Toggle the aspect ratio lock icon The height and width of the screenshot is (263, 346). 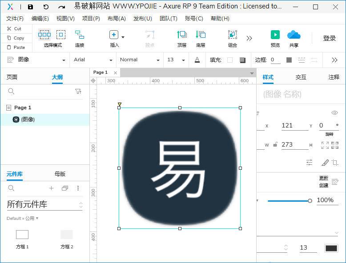click(x=275, y=144)
